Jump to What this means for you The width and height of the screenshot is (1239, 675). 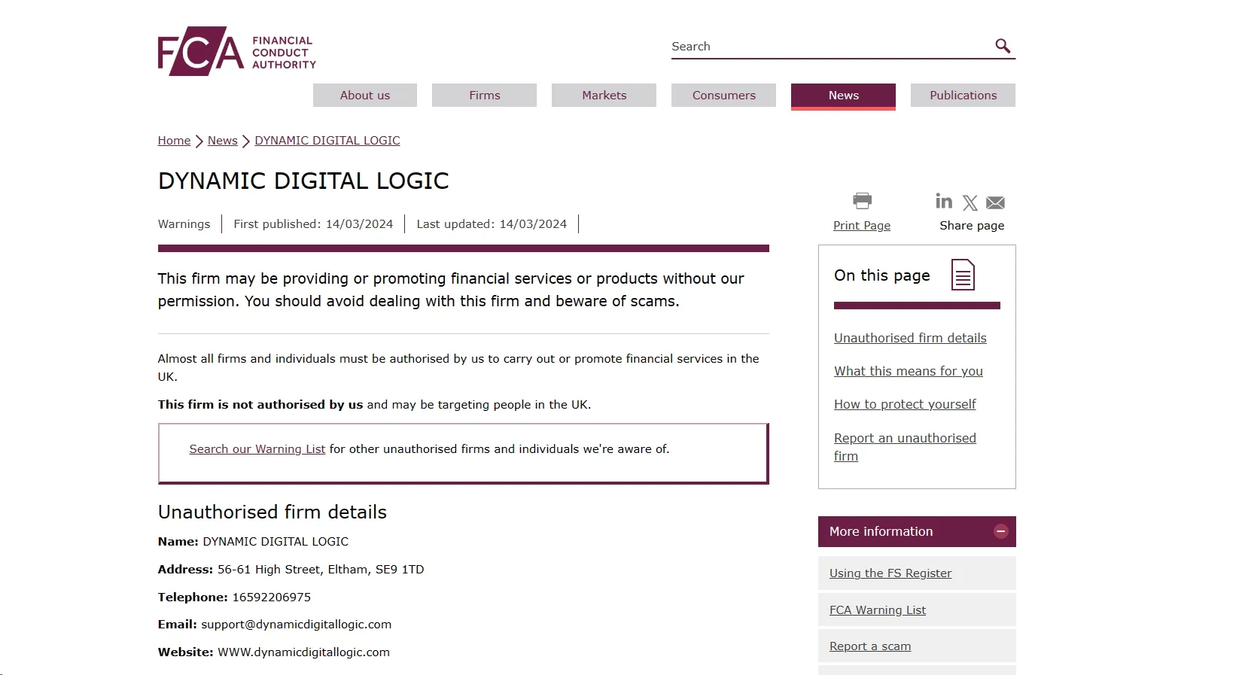[909, 372]
